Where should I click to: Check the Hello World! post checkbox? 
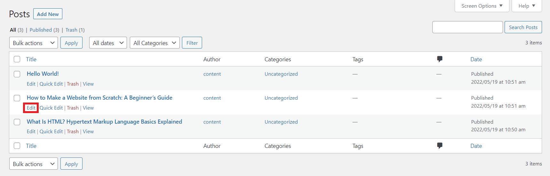[x=17, y=74]
